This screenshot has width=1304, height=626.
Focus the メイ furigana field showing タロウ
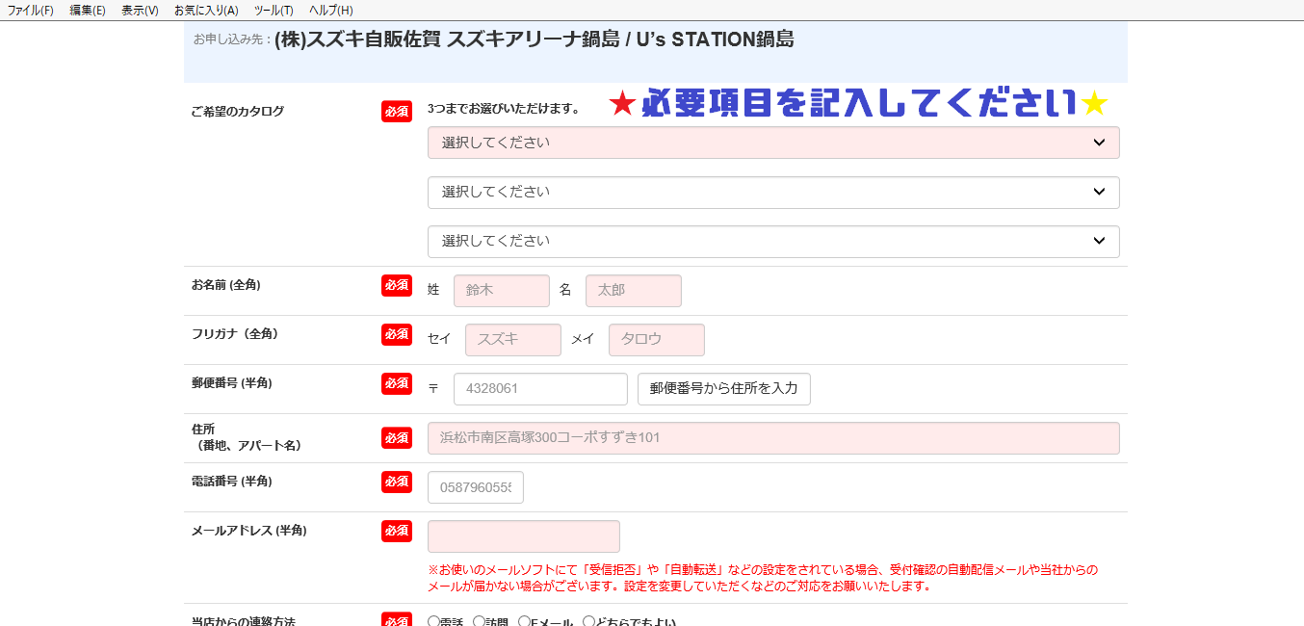pos(657,339)
